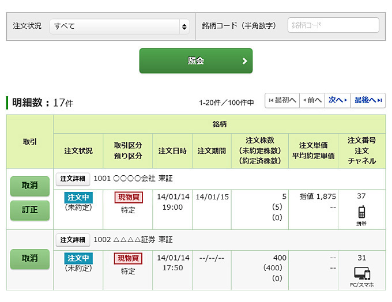
Task: Click 注文中 status badge for order 1002
Action: [78, 258]
